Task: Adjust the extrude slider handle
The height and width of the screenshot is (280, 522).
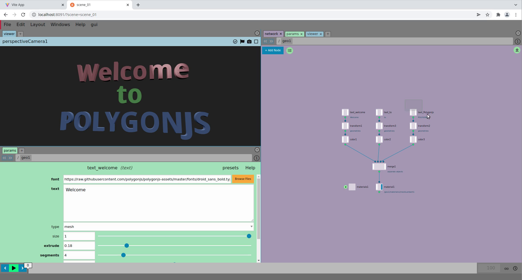Action: (127, 246)
